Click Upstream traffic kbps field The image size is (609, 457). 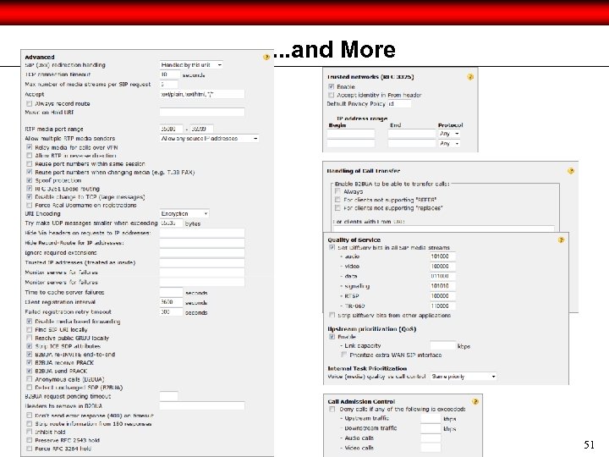click(431, 419)
